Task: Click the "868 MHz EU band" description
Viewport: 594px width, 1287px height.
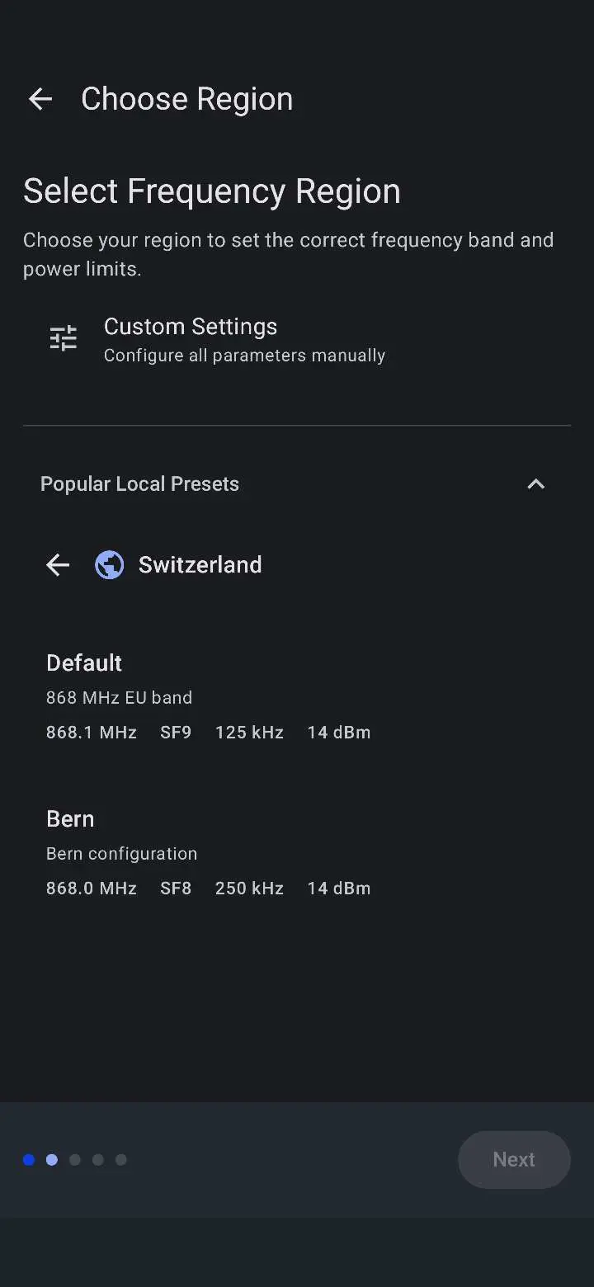Action: (x=119, y=698)
